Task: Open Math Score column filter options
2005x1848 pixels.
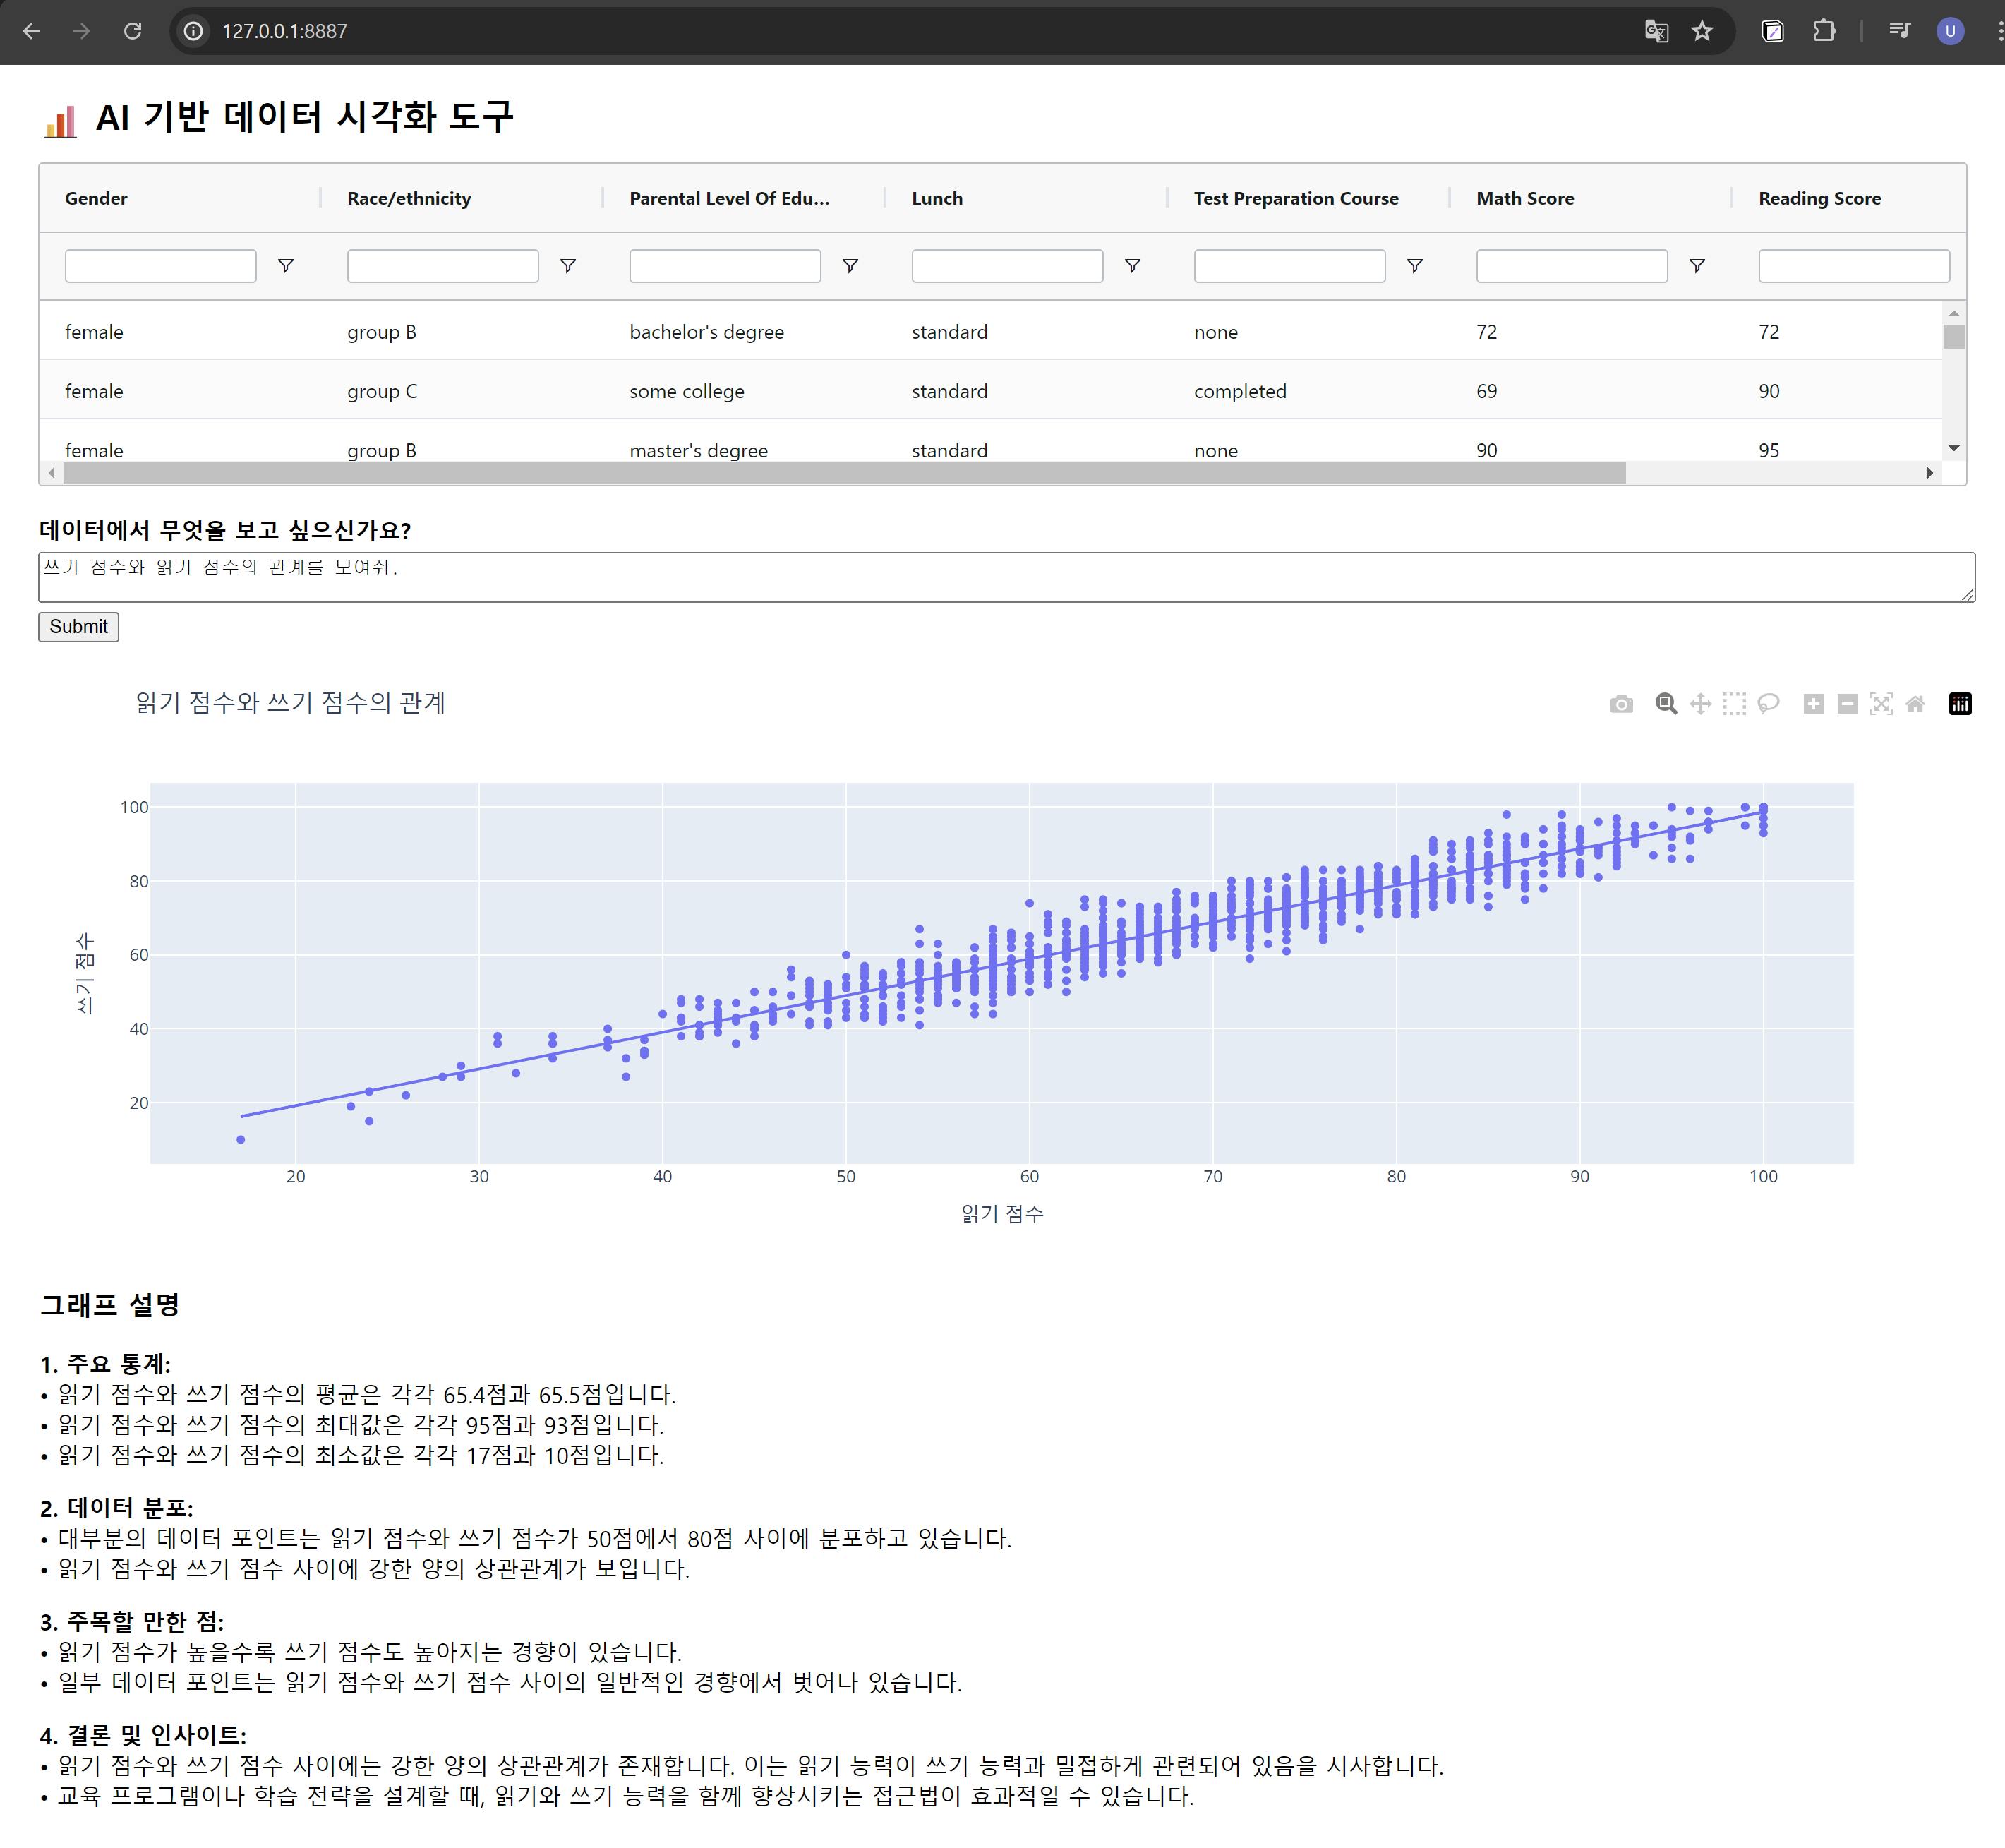Action: tap(1696, 266)
